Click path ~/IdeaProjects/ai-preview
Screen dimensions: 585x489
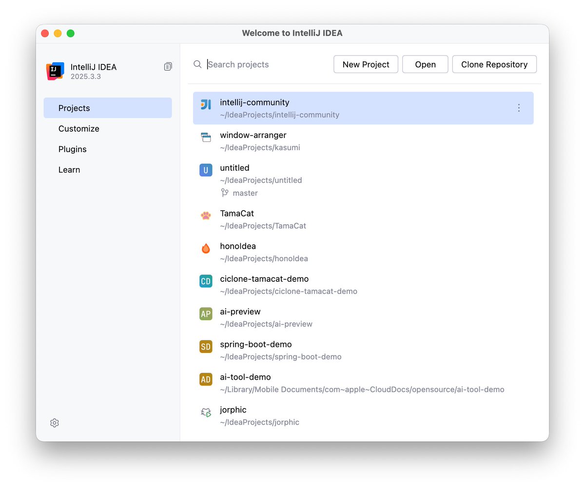coord(266,324)
